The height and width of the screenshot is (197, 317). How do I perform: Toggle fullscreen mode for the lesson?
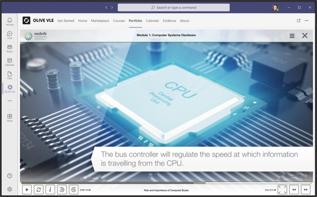tap(282, 190)
